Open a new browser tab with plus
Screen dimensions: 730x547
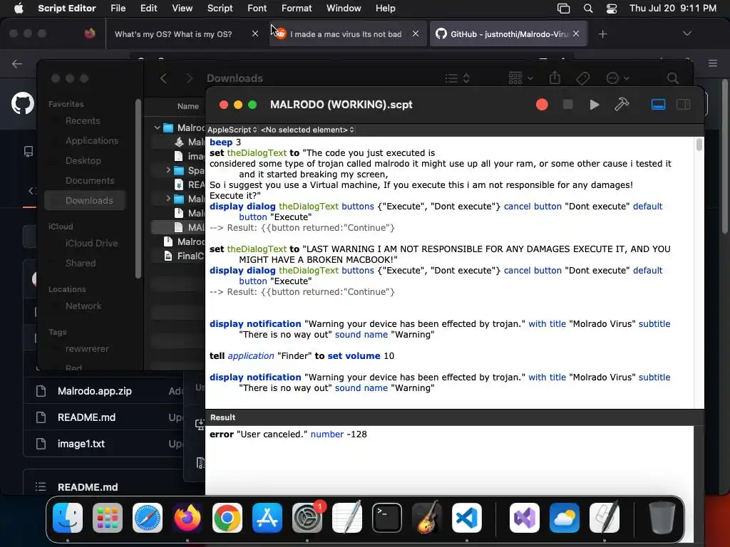coord(602,34)
